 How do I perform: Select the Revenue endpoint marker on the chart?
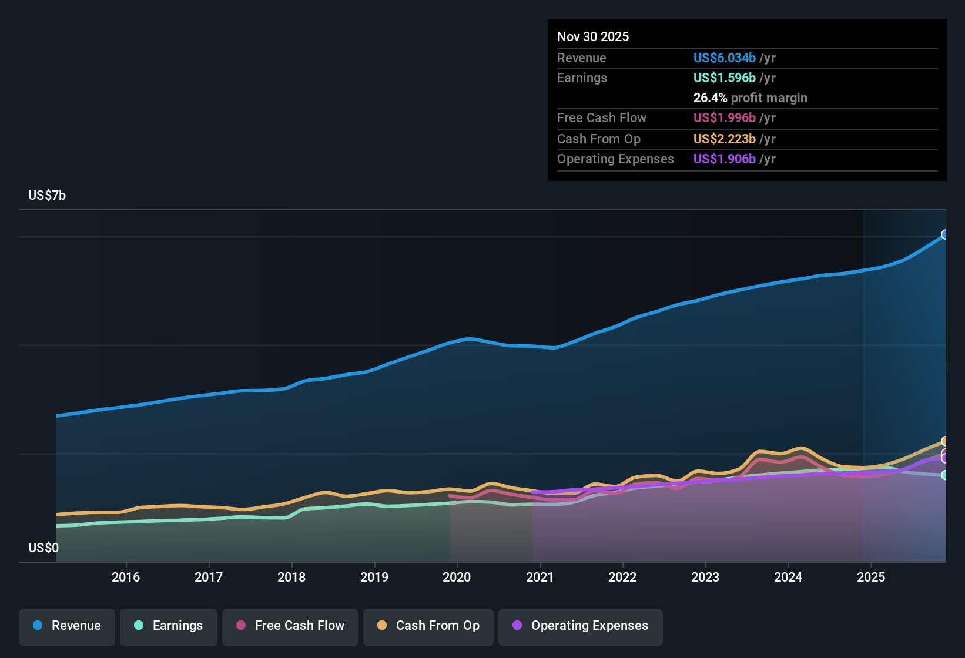(945, 234)
